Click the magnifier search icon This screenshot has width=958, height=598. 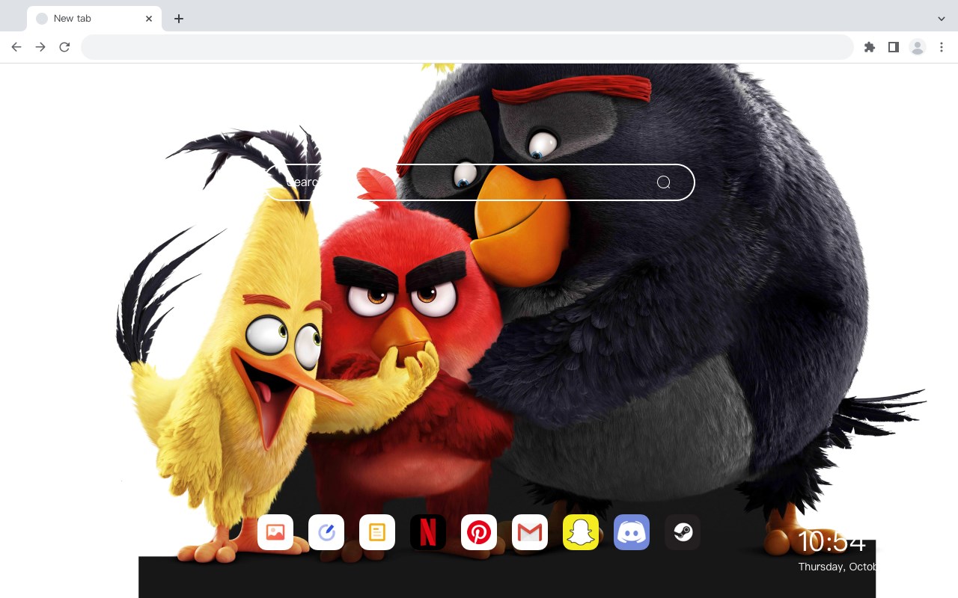664,182
